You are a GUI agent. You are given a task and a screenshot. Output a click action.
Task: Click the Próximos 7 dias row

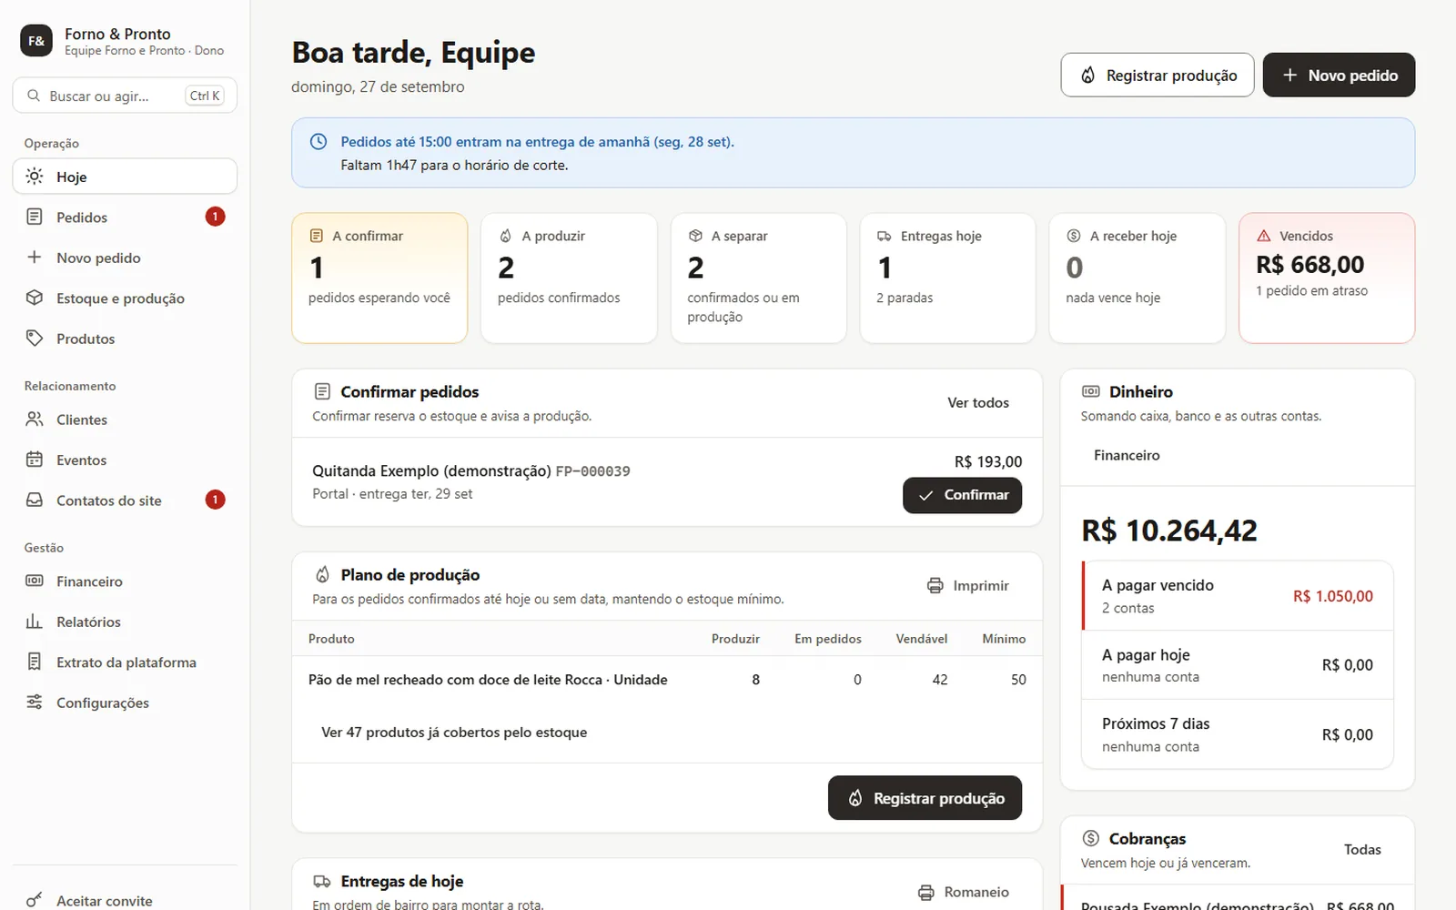1238,734
